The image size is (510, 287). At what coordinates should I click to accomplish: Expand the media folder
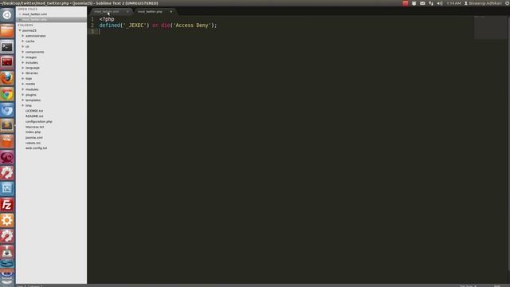23,84
